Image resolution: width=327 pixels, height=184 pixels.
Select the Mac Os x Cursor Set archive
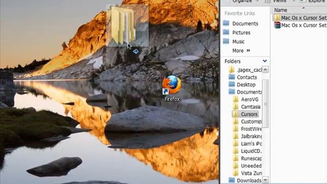click(x=300, y=25)
